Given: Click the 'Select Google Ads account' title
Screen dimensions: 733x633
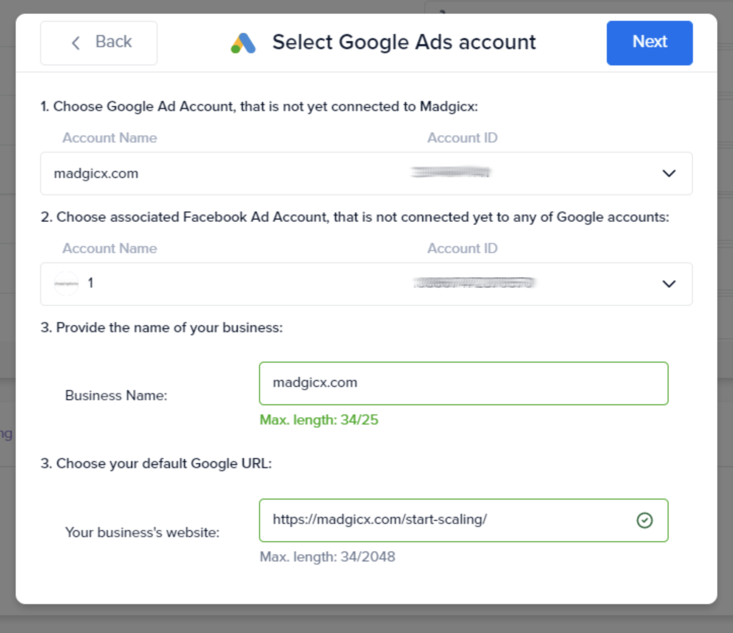Looking at the screenshot, I should click(x=404, y=42).
